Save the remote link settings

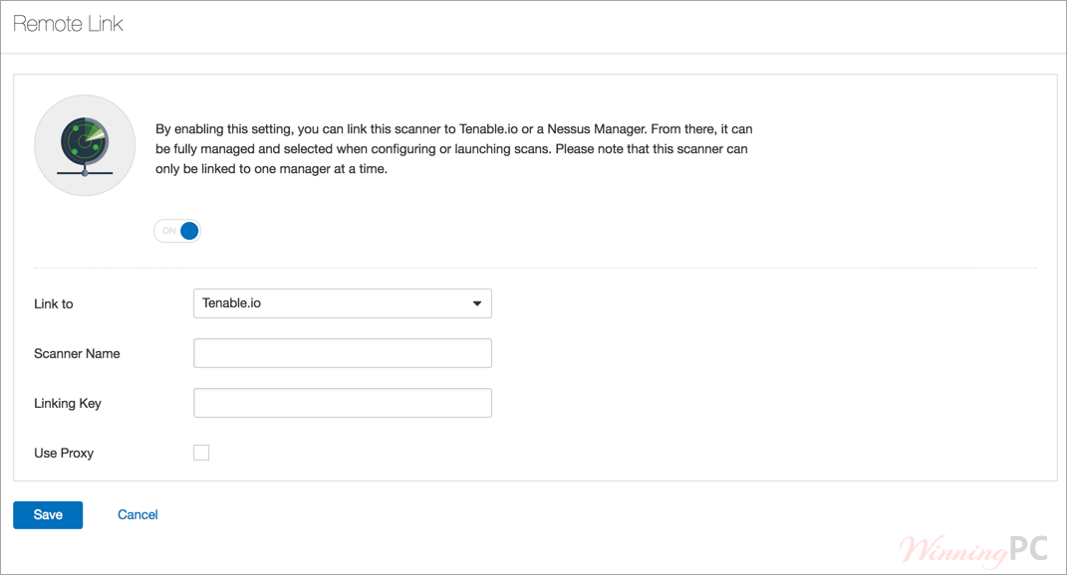coord(48,515)
